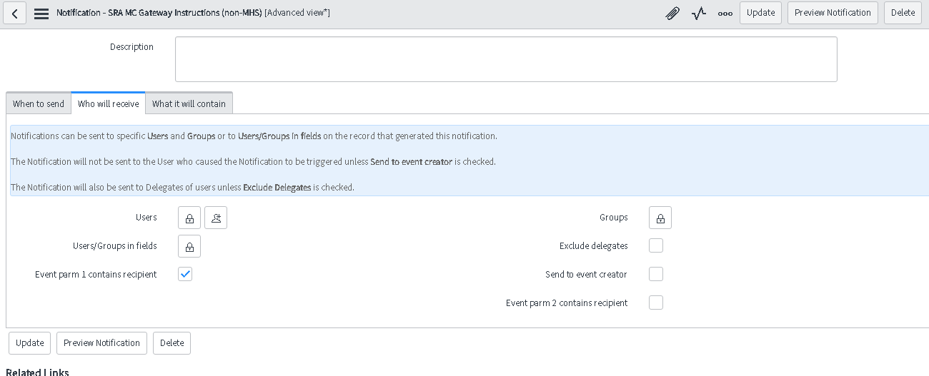Image resolution: width=929 pixels, height=376 pixels.
Task: Click the paperclip attachments icon
Action: tap(672, 13)
